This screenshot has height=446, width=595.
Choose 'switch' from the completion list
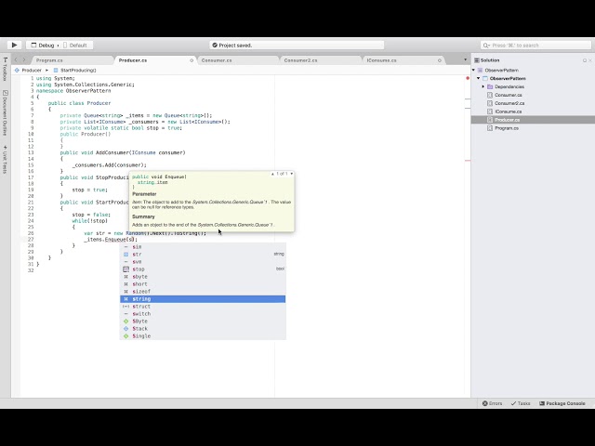[203, 314]
